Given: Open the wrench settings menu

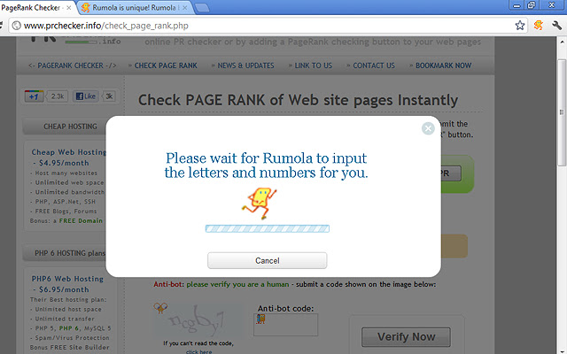Looking at the screenshot, I should click(x=557, y=26).
